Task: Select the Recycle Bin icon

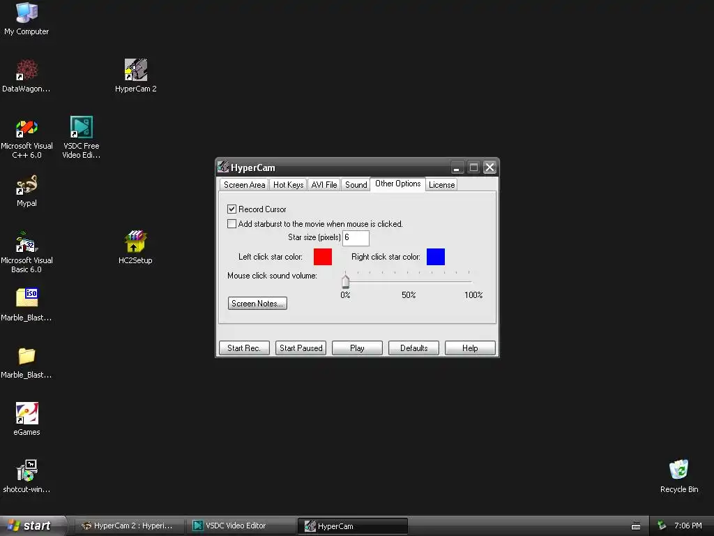Action: coord(679,476)
